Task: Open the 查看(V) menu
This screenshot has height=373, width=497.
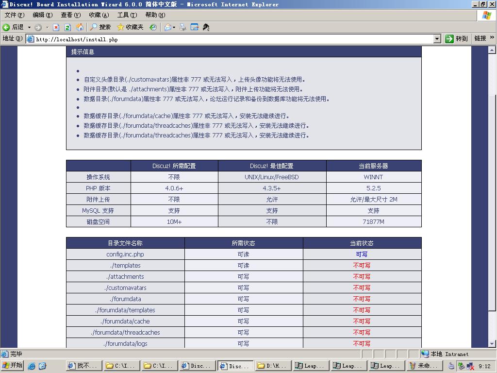Action: click(71, 15)
